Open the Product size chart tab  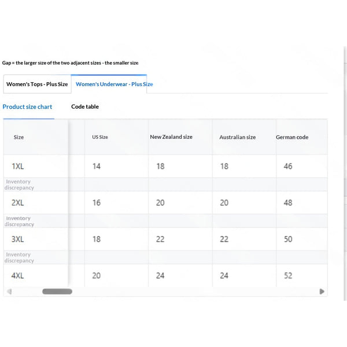click(27, 107)
